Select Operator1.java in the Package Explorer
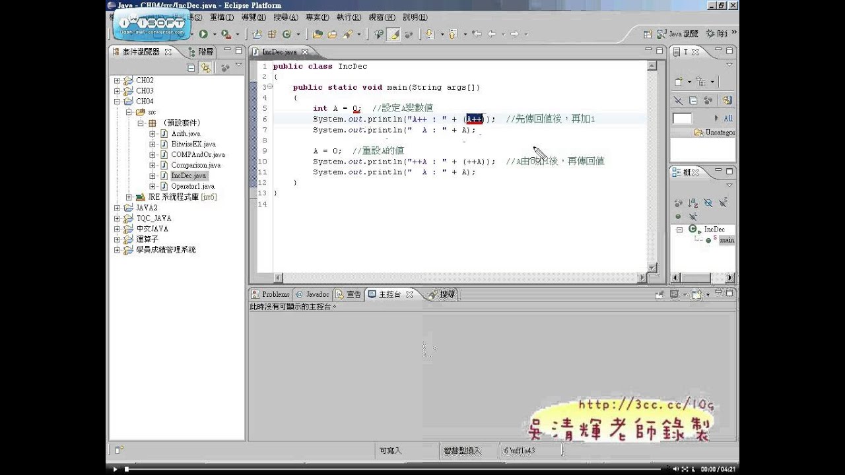 coord(192,186)
